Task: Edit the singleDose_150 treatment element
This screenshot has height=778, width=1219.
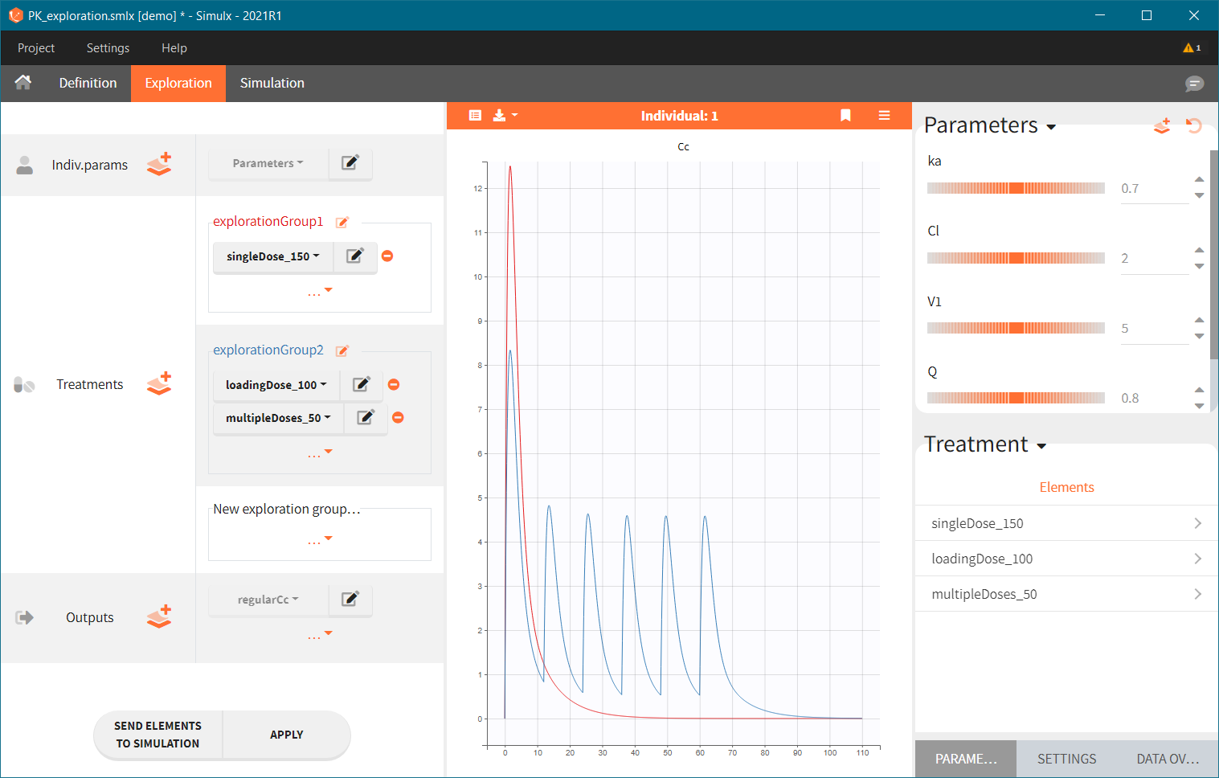Action: (x=354, y=256)
